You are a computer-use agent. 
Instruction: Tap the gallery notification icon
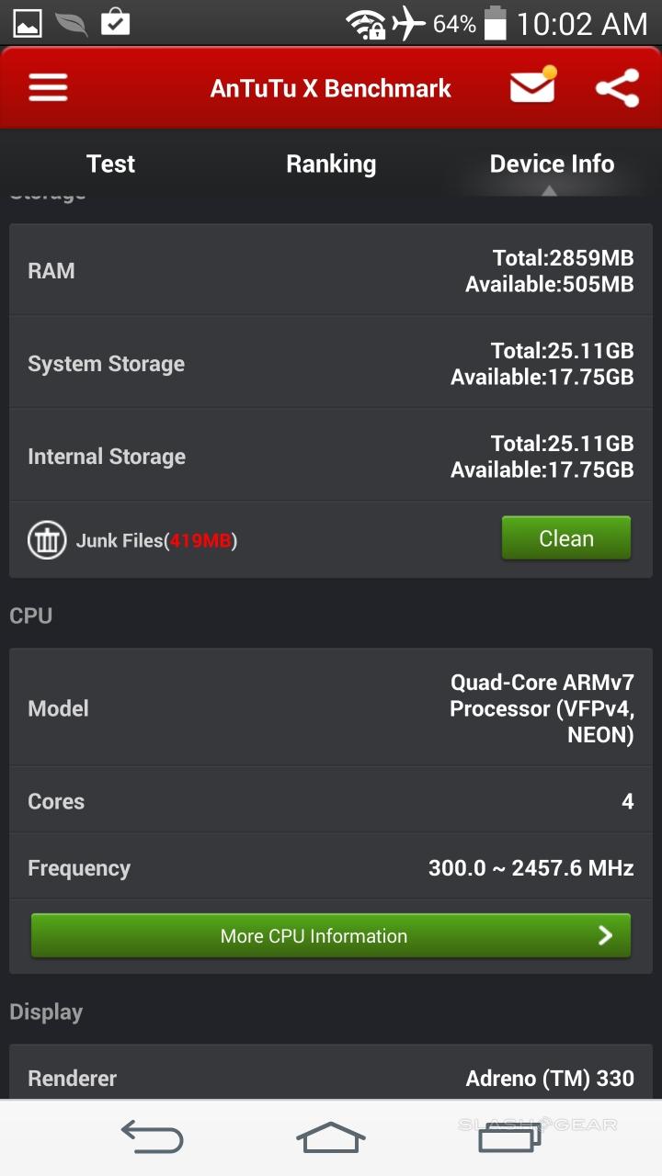[28, 23]
